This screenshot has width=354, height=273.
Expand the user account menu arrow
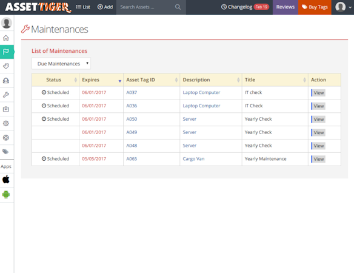point(350,7)
